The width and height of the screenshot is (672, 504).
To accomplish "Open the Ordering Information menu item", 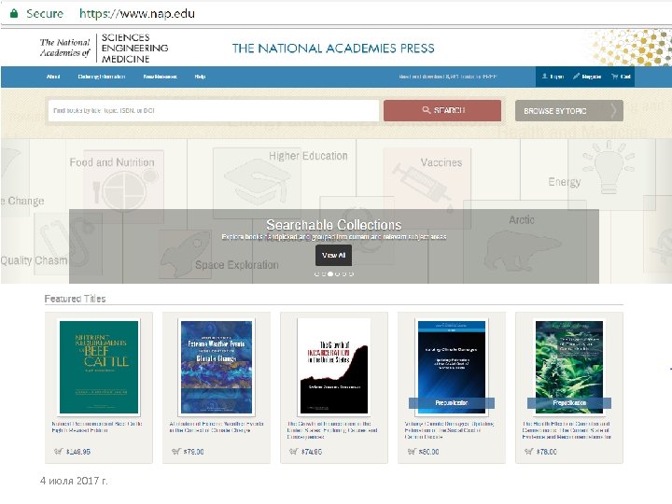I will point(102,77).
